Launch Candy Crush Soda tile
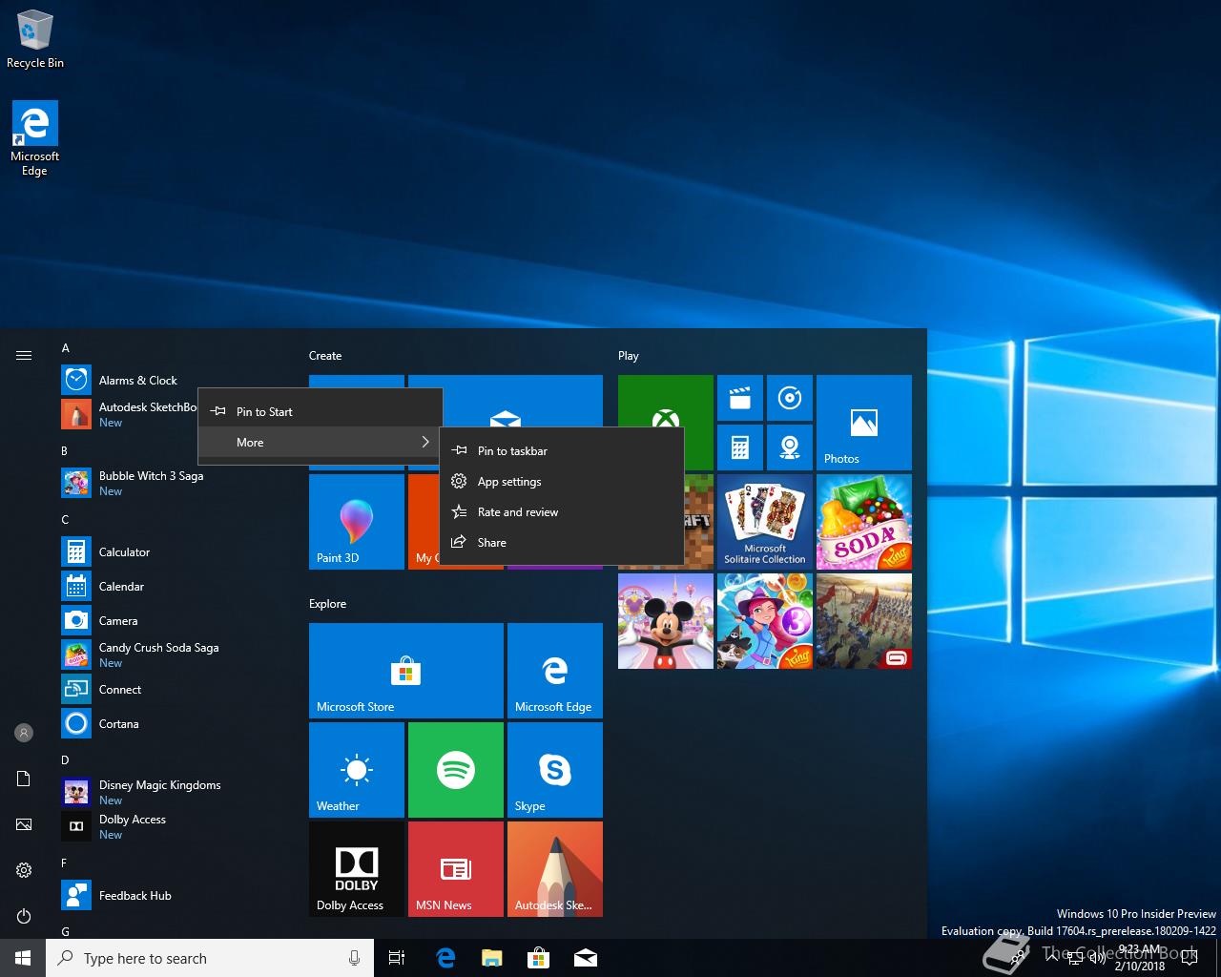The height and width of the screenshot is (977, 1221). coord(864,522)
